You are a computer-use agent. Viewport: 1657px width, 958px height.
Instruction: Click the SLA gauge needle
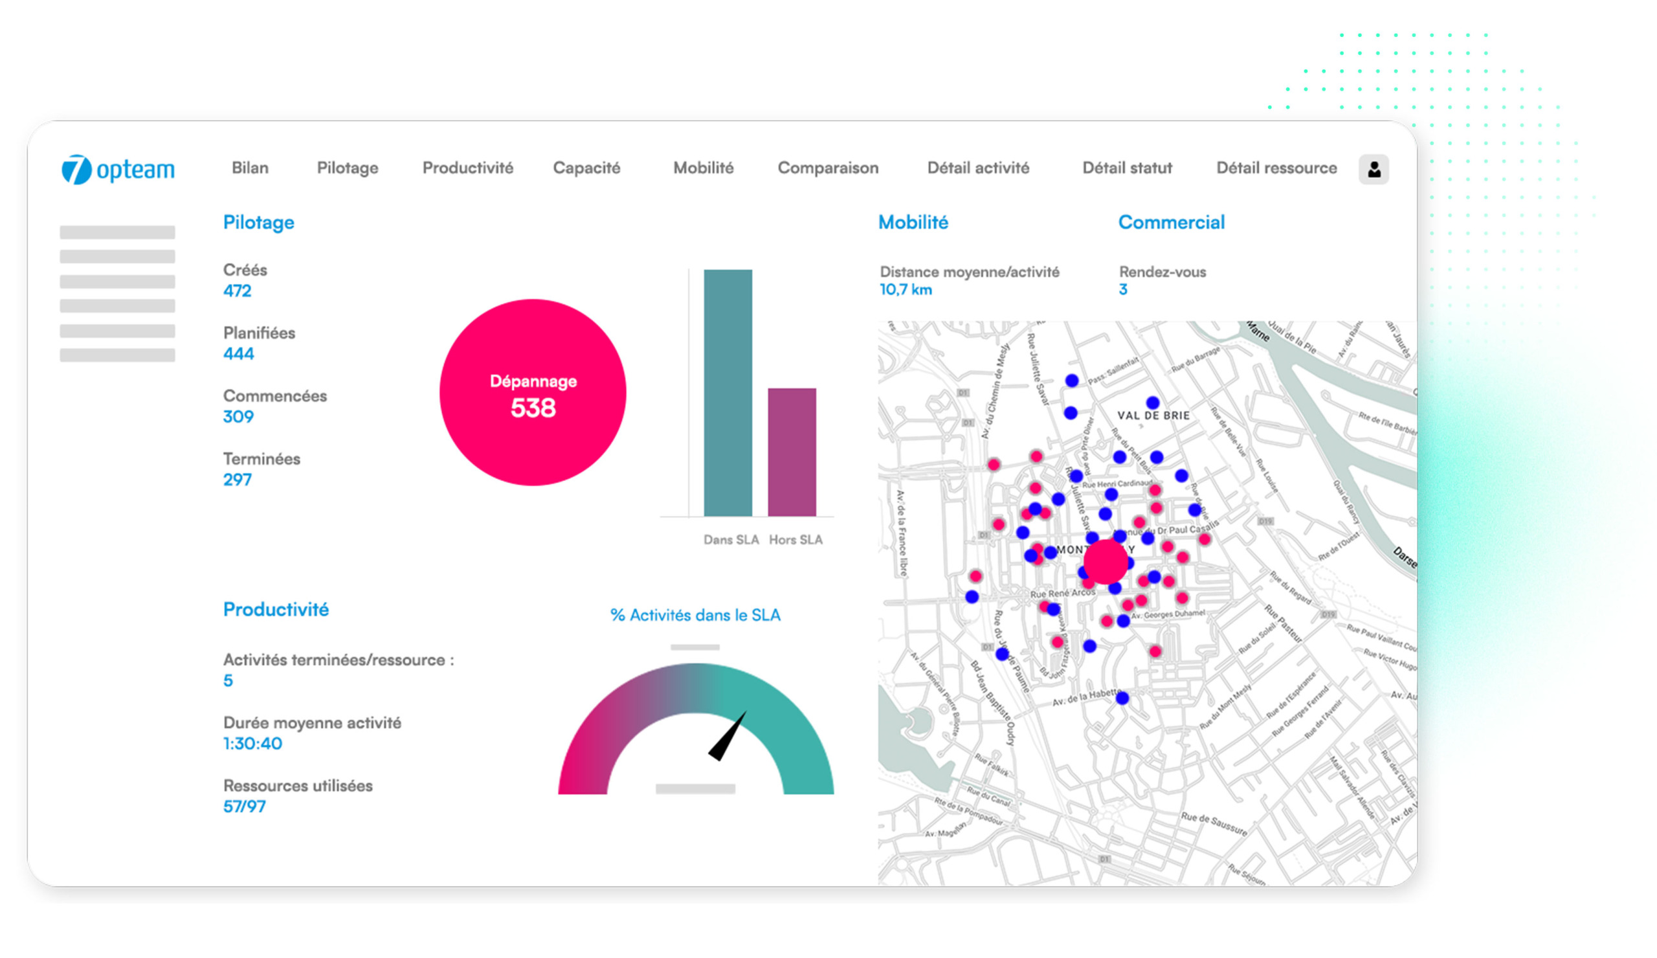(x=727, y=736)
